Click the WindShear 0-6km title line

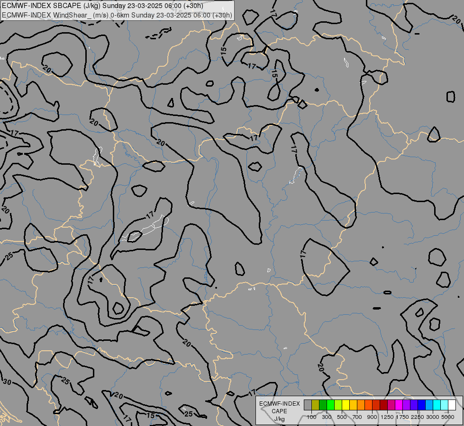[117, 15]
